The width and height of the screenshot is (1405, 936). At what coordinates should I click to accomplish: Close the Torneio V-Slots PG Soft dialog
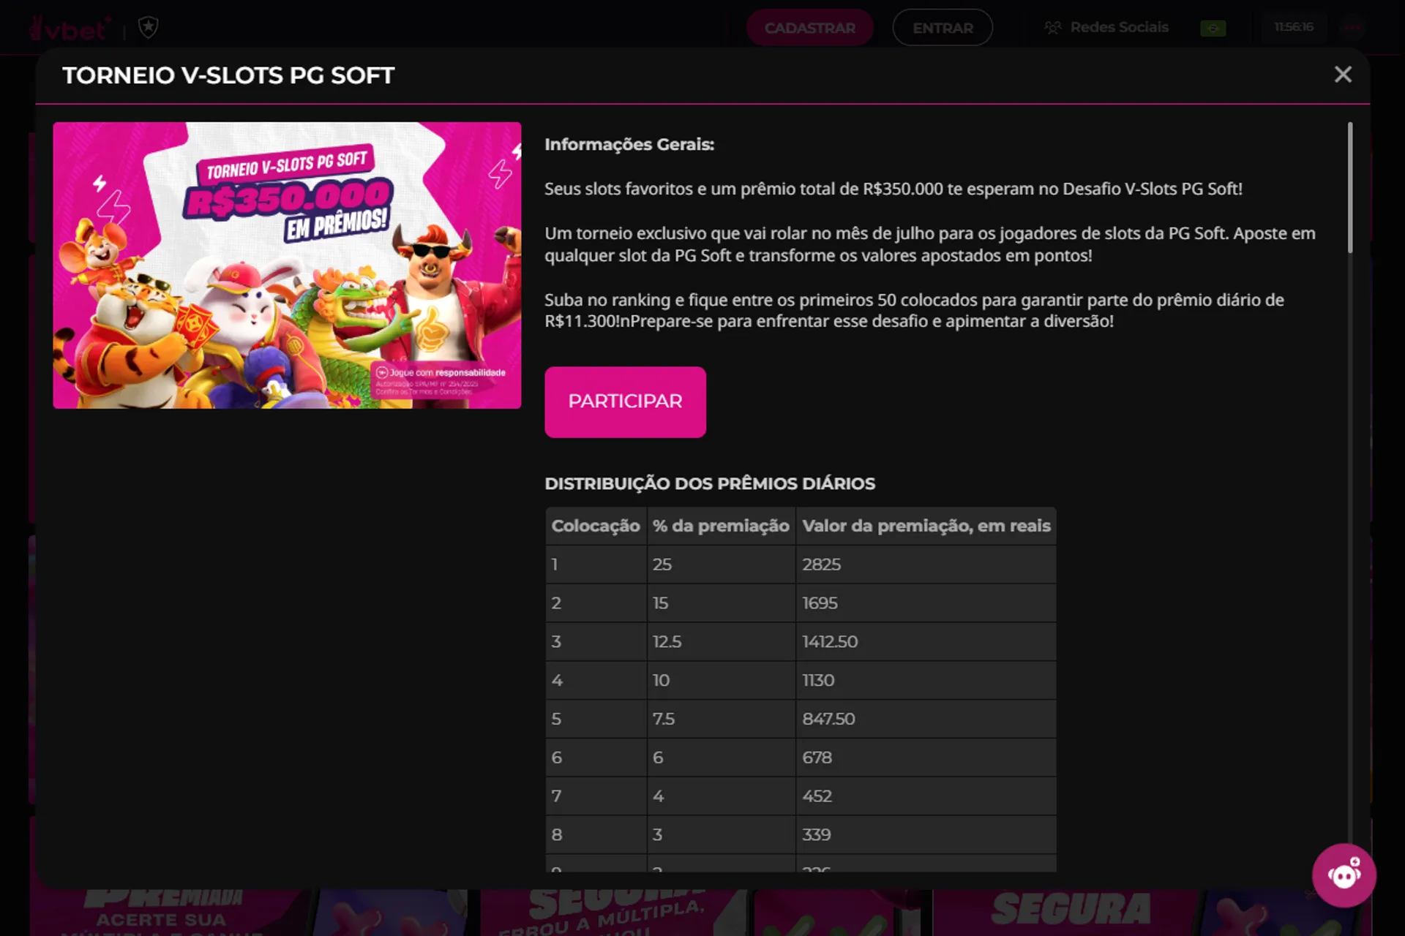coord(1343,75)
